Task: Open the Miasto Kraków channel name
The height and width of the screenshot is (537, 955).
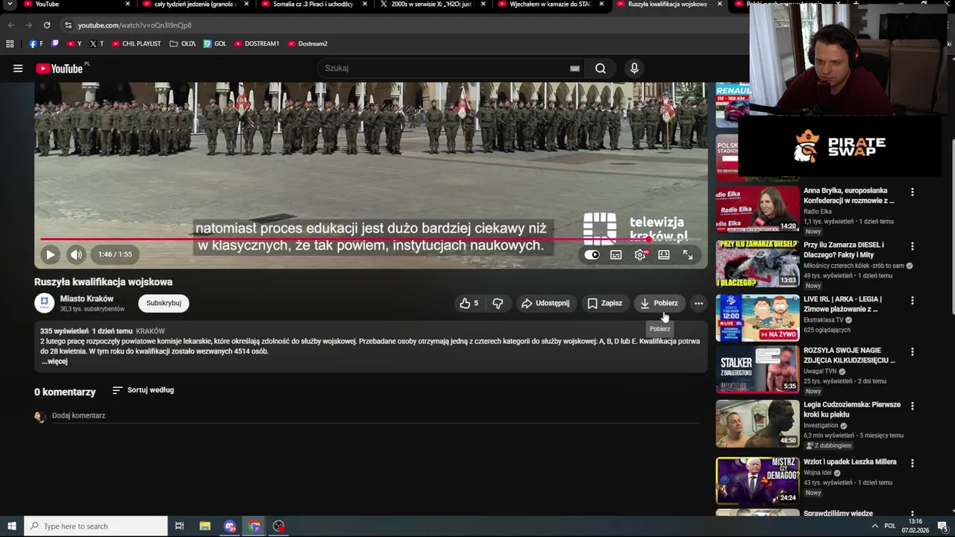Action: tap(87, 298)
